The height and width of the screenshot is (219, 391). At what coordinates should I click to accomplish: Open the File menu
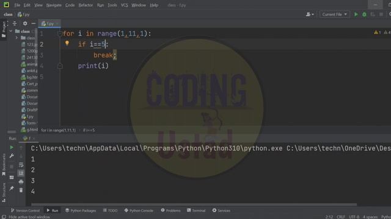tap(17, 5)
